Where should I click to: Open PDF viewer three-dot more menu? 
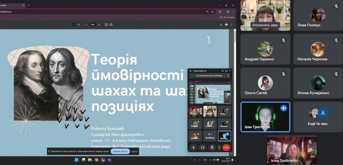pyautogui.click(x=232, y=25)
